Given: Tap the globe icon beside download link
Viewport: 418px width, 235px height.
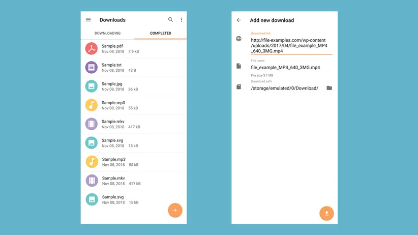Looking at the screenshot, I should click(x=239, y=39).
